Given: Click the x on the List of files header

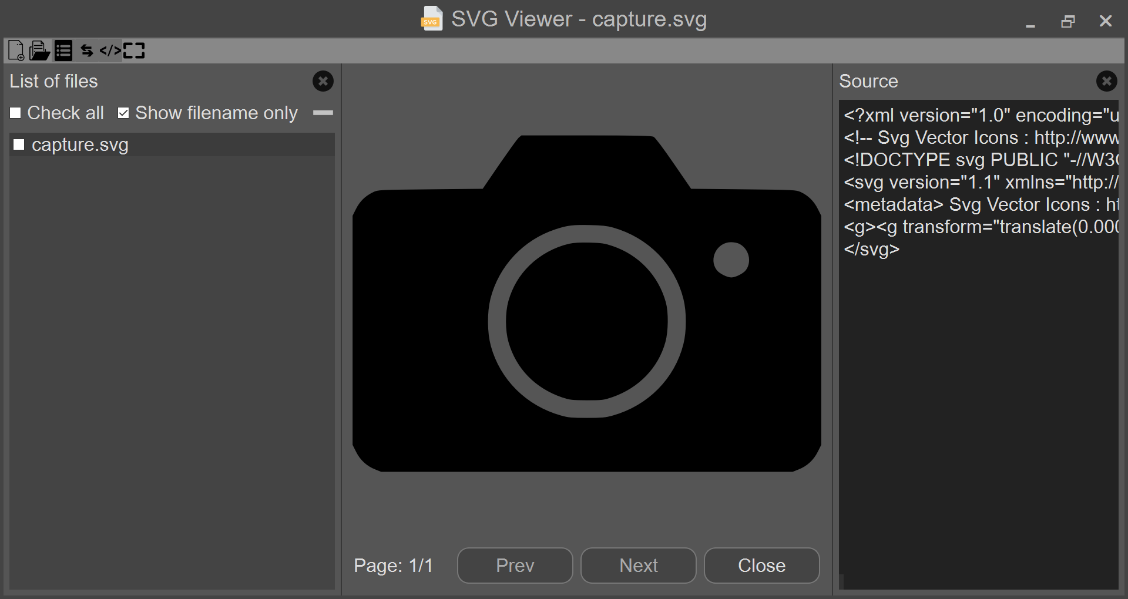Looking at the screenshot, I should (x=323, y=81).
